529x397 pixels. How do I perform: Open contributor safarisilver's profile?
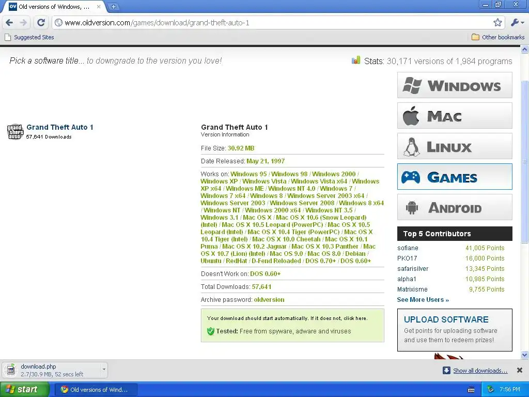tap(413, 269)
